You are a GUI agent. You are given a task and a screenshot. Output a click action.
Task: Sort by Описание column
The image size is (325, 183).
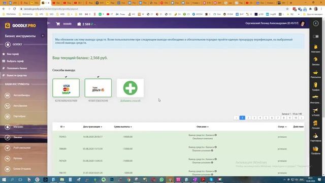pos(203,127)
